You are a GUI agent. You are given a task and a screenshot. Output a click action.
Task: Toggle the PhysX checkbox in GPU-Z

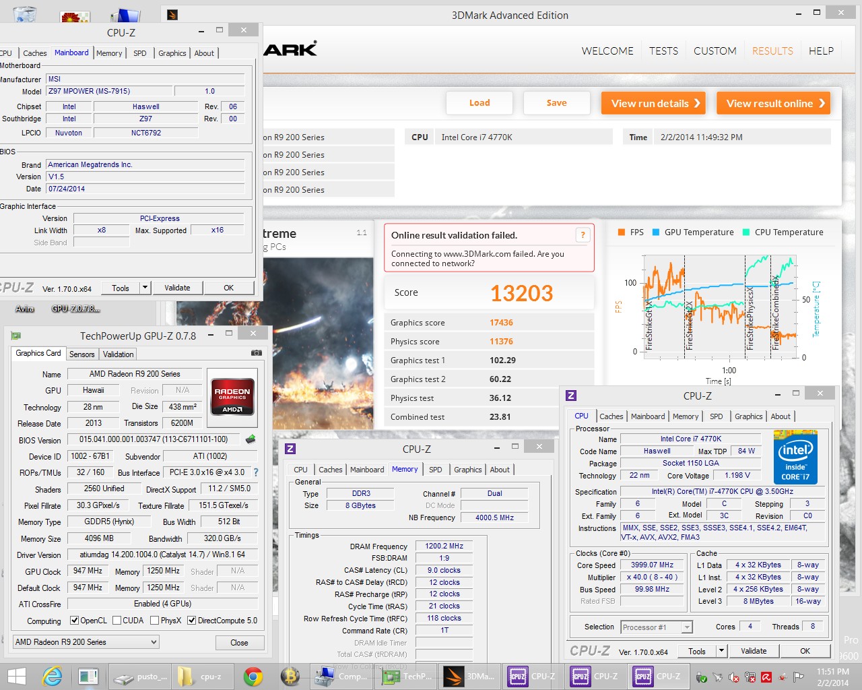tap(154, 621)
